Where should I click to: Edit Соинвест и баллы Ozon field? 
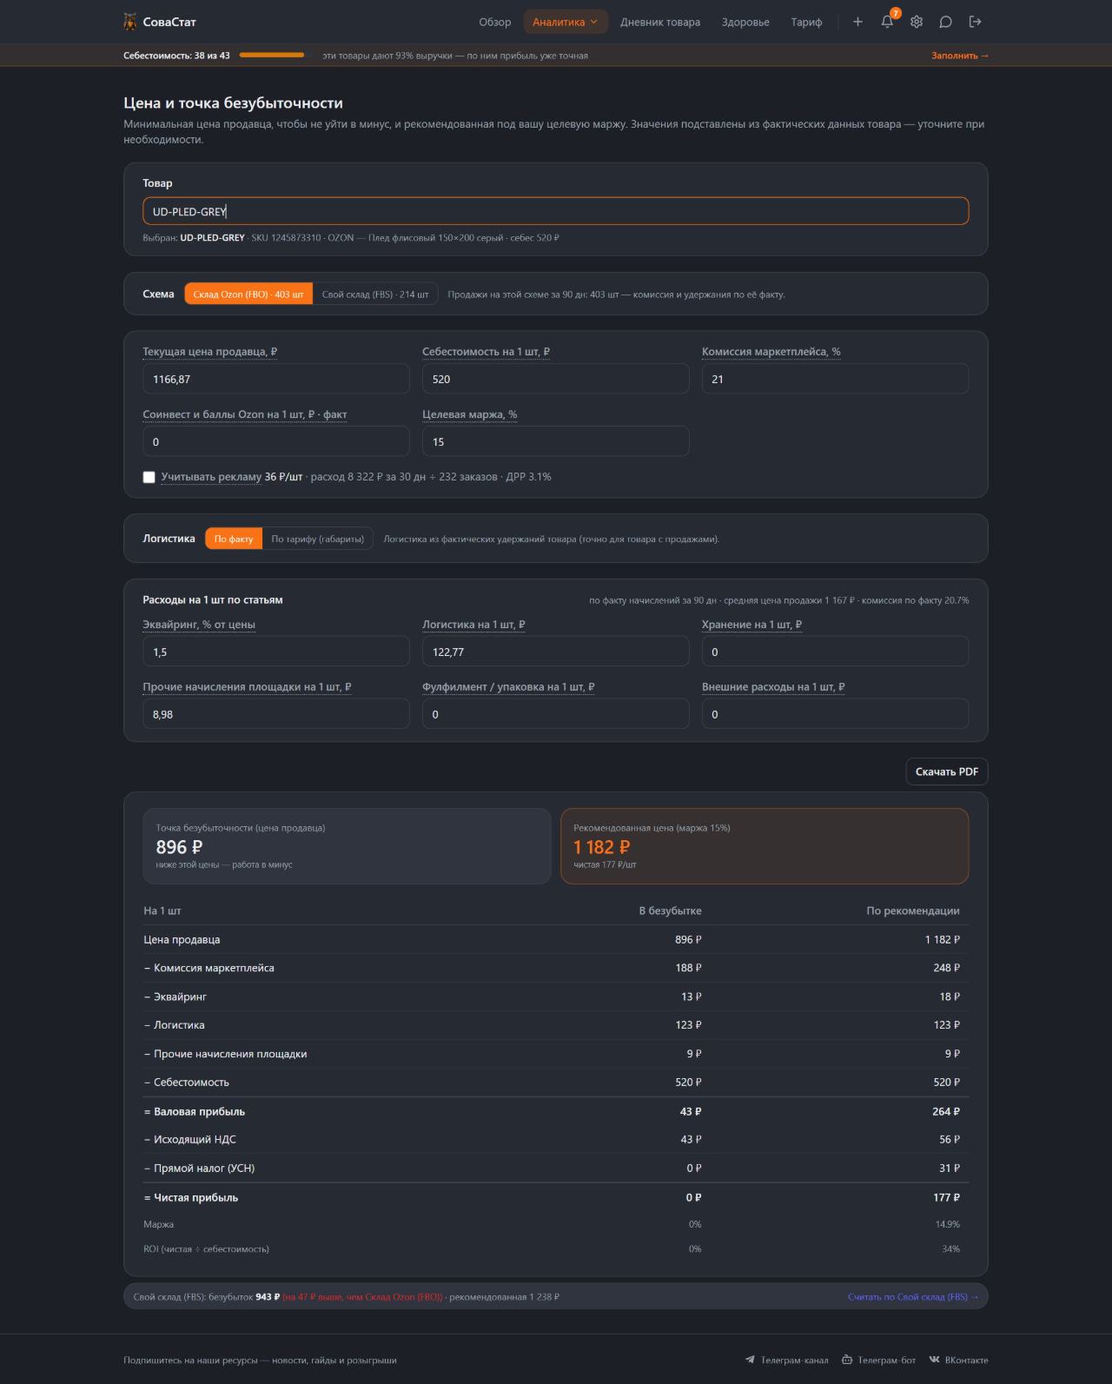coord(276,441)
